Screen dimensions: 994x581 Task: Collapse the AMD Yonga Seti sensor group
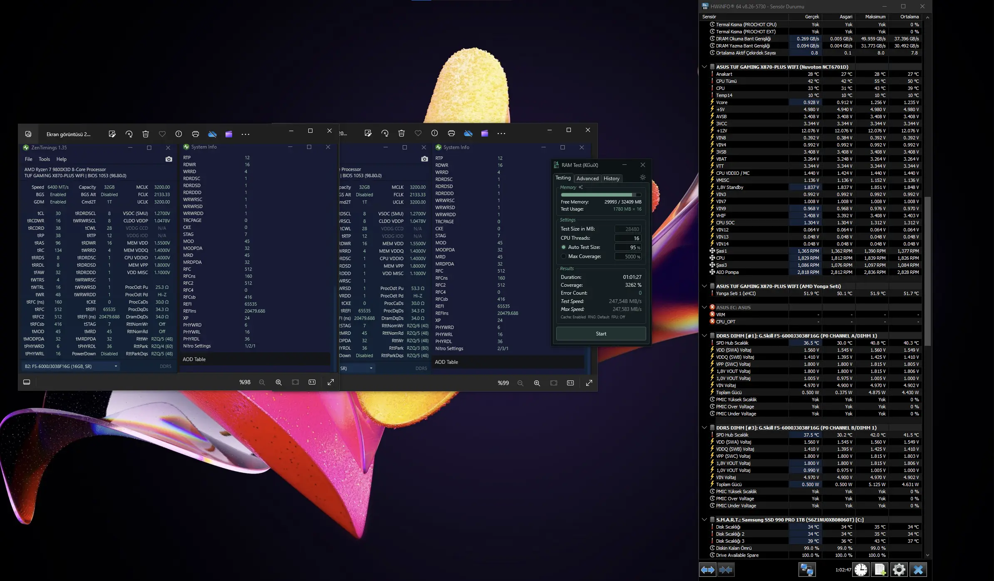pyautogui.click(x=704, y=286)
